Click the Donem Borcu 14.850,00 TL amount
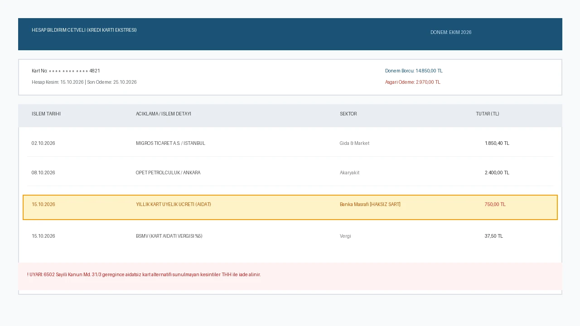Screen dimensions: 580x326 pos(414,71)
